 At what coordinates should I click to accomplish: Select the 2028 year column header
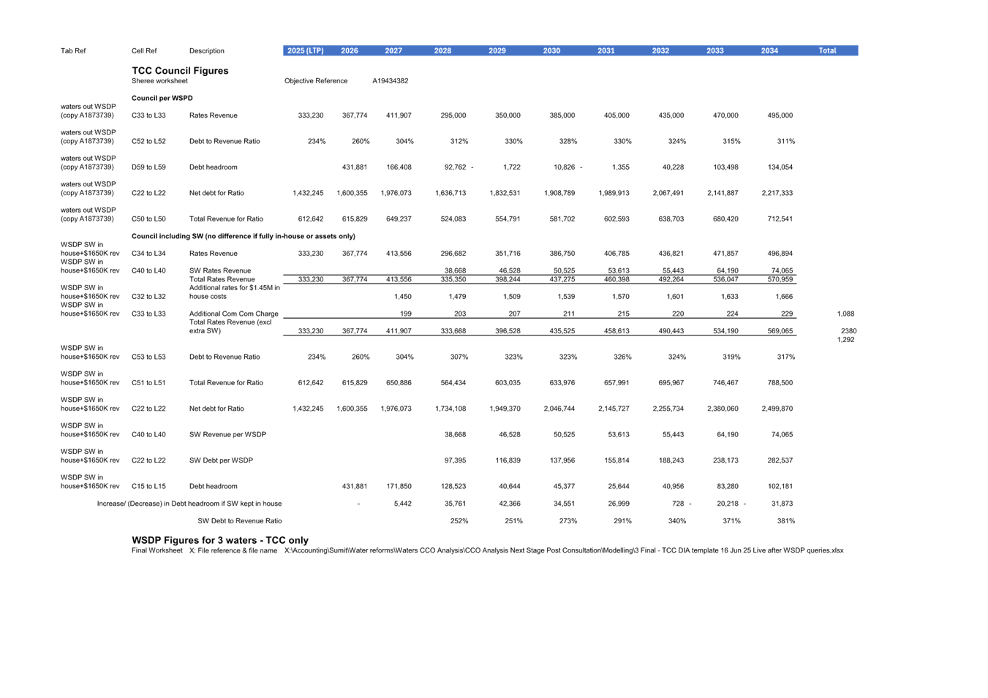(442, 51)
